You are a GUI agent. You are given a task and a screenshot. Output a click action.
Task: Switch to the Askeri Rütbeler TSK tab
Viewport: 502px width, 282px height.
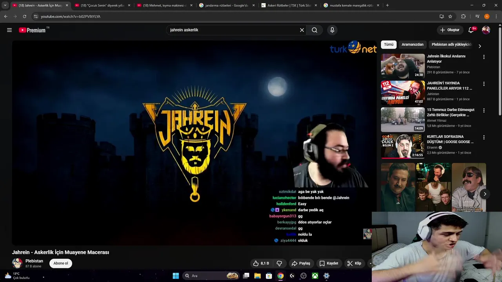289,5
